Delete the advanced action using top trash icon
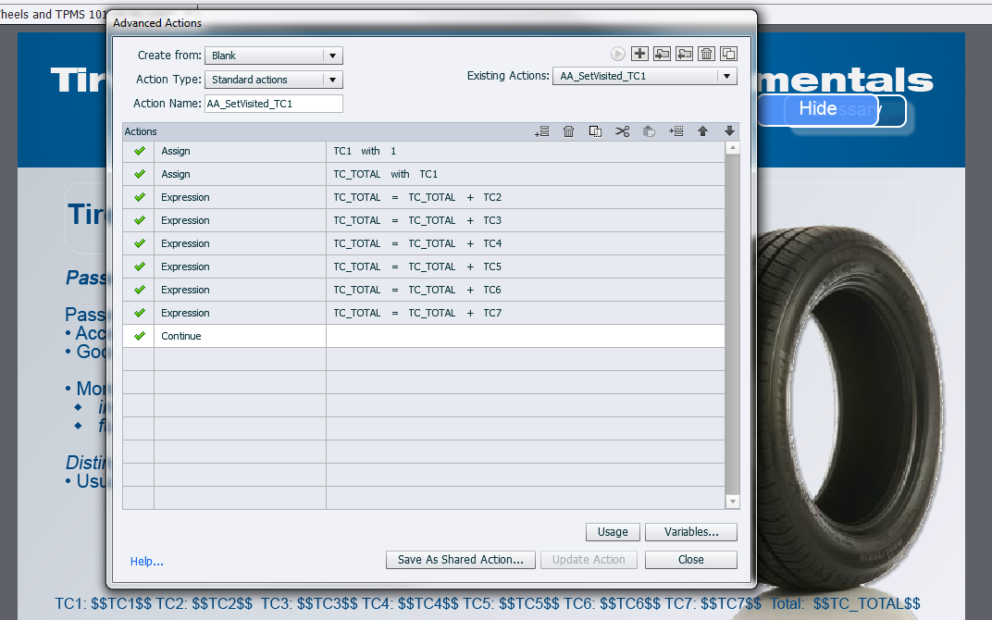Screen dimensions: 992x620 click(706, 54)
